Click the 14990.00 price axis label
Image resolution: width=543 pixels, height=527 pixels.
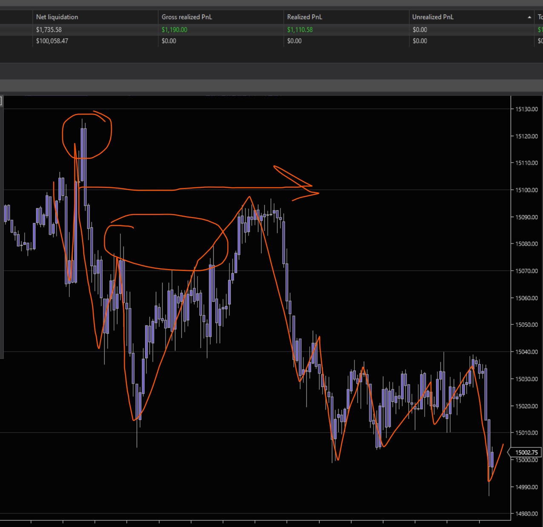[x=526, y=487]
